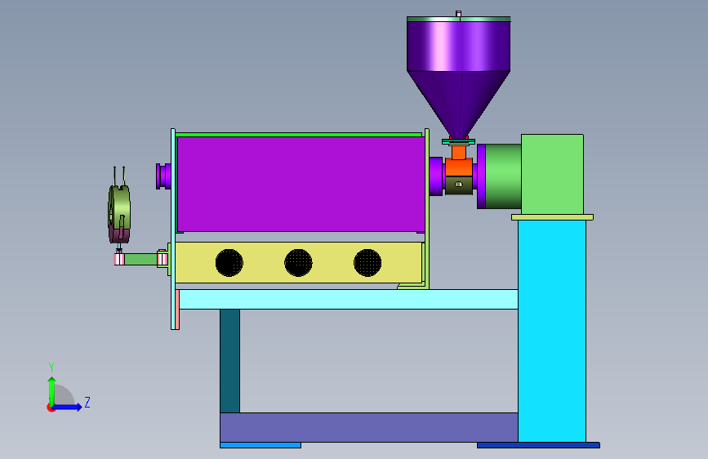Select the large magenta barrel cover
The image size is (708, 459).
pos(301,185)
